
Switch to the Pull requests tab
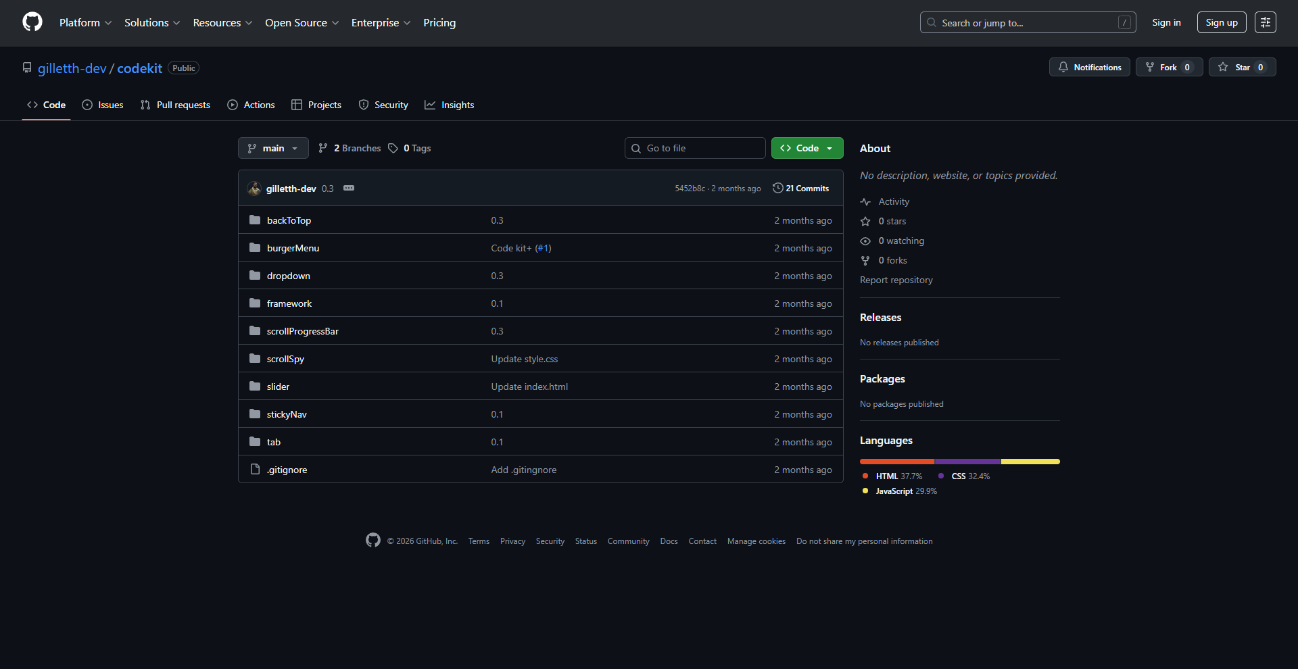tap(174, 105)
